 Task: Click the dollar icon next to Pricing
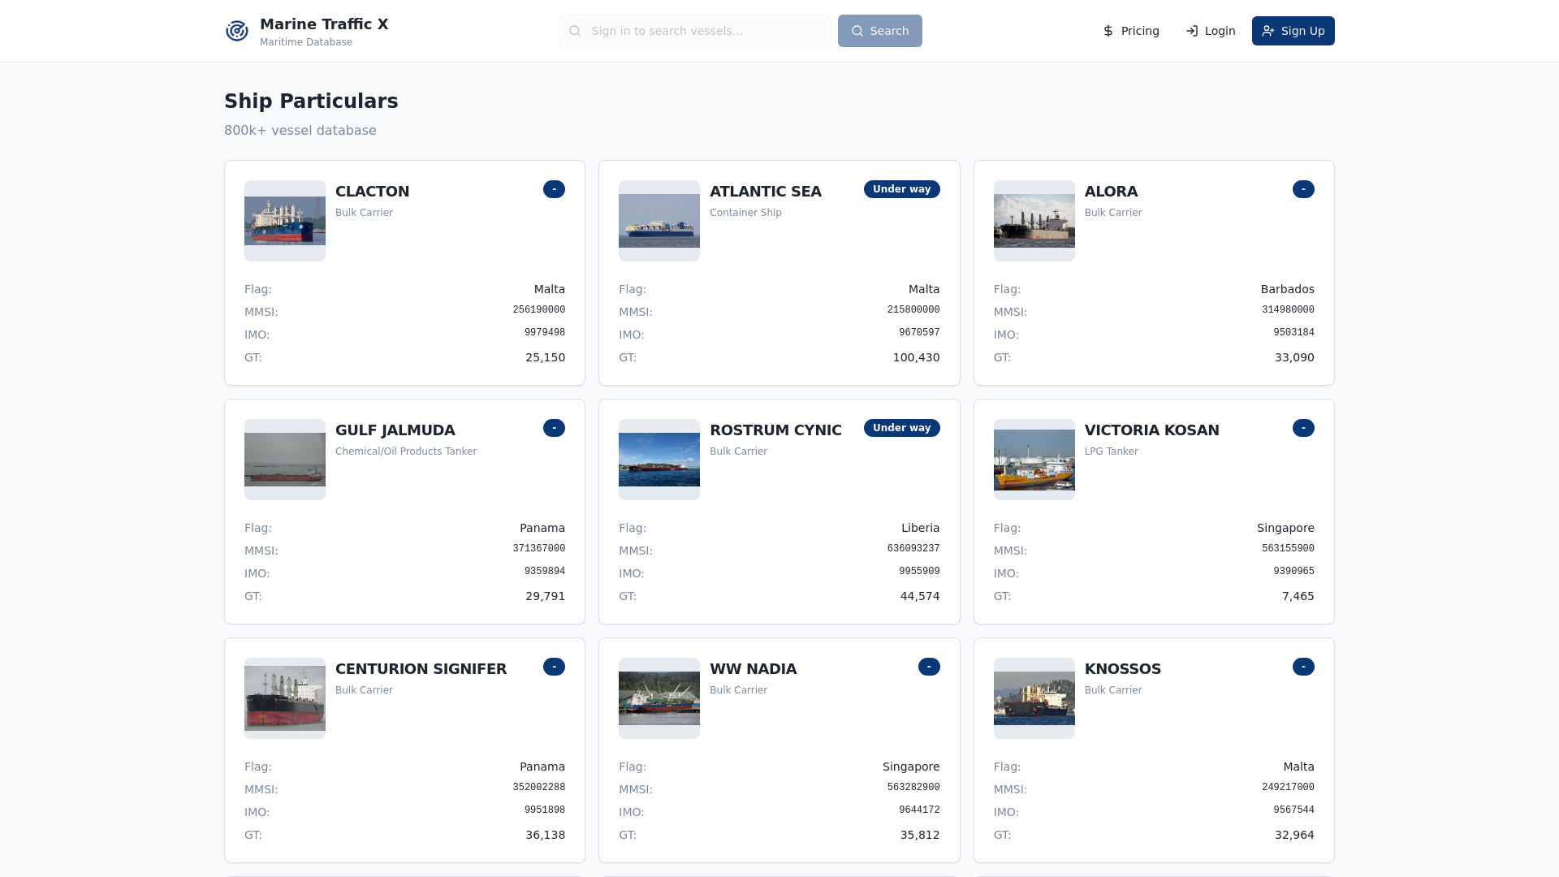click(x=1107, y=31)
